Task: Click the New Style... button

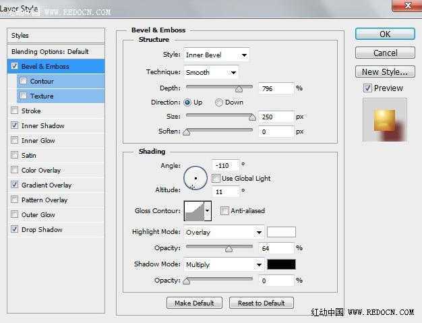Action: pos(385,71)
